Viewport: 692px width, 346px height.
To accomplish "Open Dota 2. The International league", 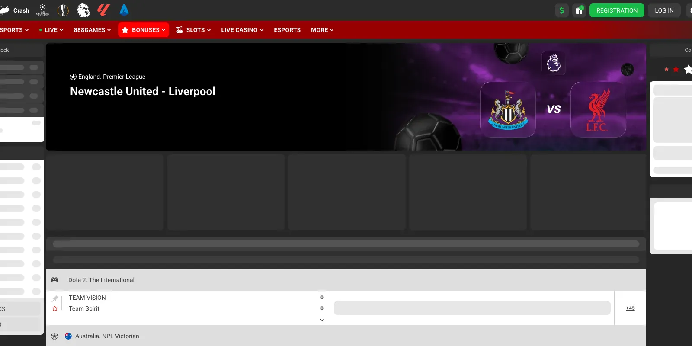I will [x=101, y=280].
